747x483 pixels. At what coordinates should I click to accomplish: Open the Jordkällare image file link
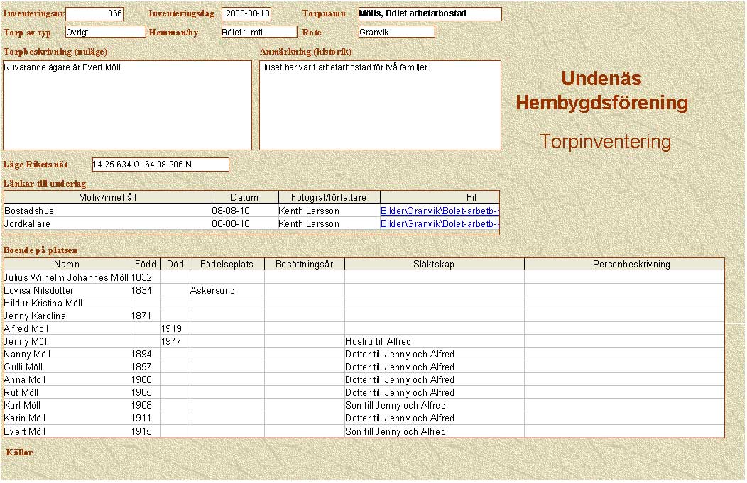[440, 223]
